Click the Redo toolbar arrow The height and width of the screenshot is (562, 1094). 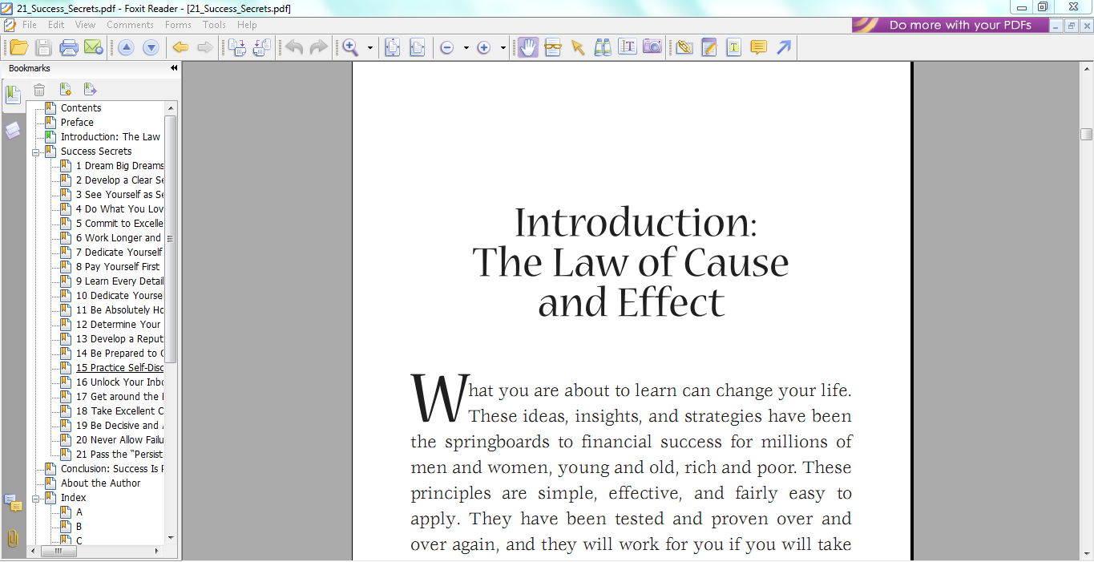click(x=319, y=48)
